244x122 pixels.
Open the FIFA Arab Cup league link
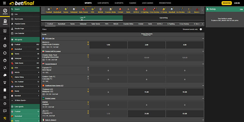[x=50, y=38]
